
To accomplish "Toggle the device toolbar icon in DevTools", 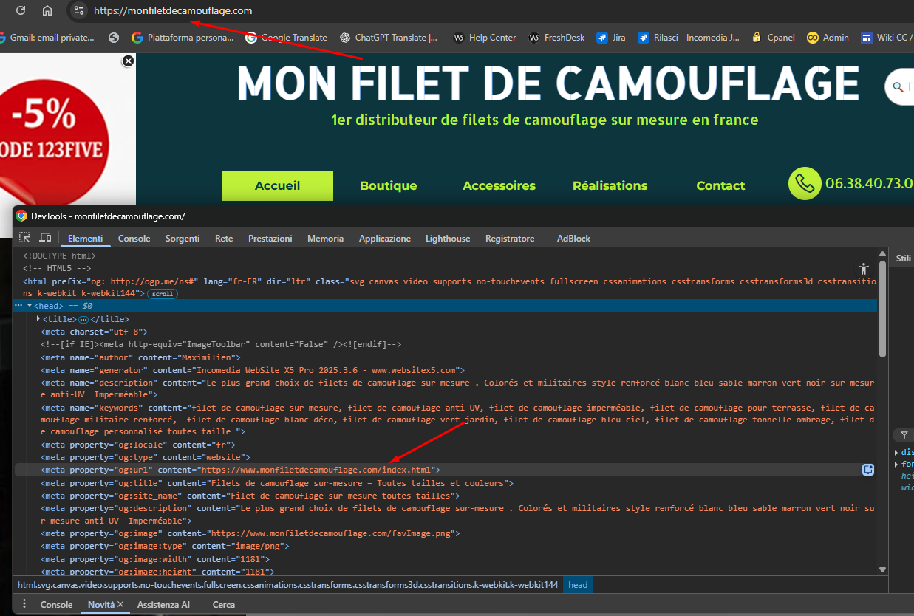I will [x=45, y=238].
